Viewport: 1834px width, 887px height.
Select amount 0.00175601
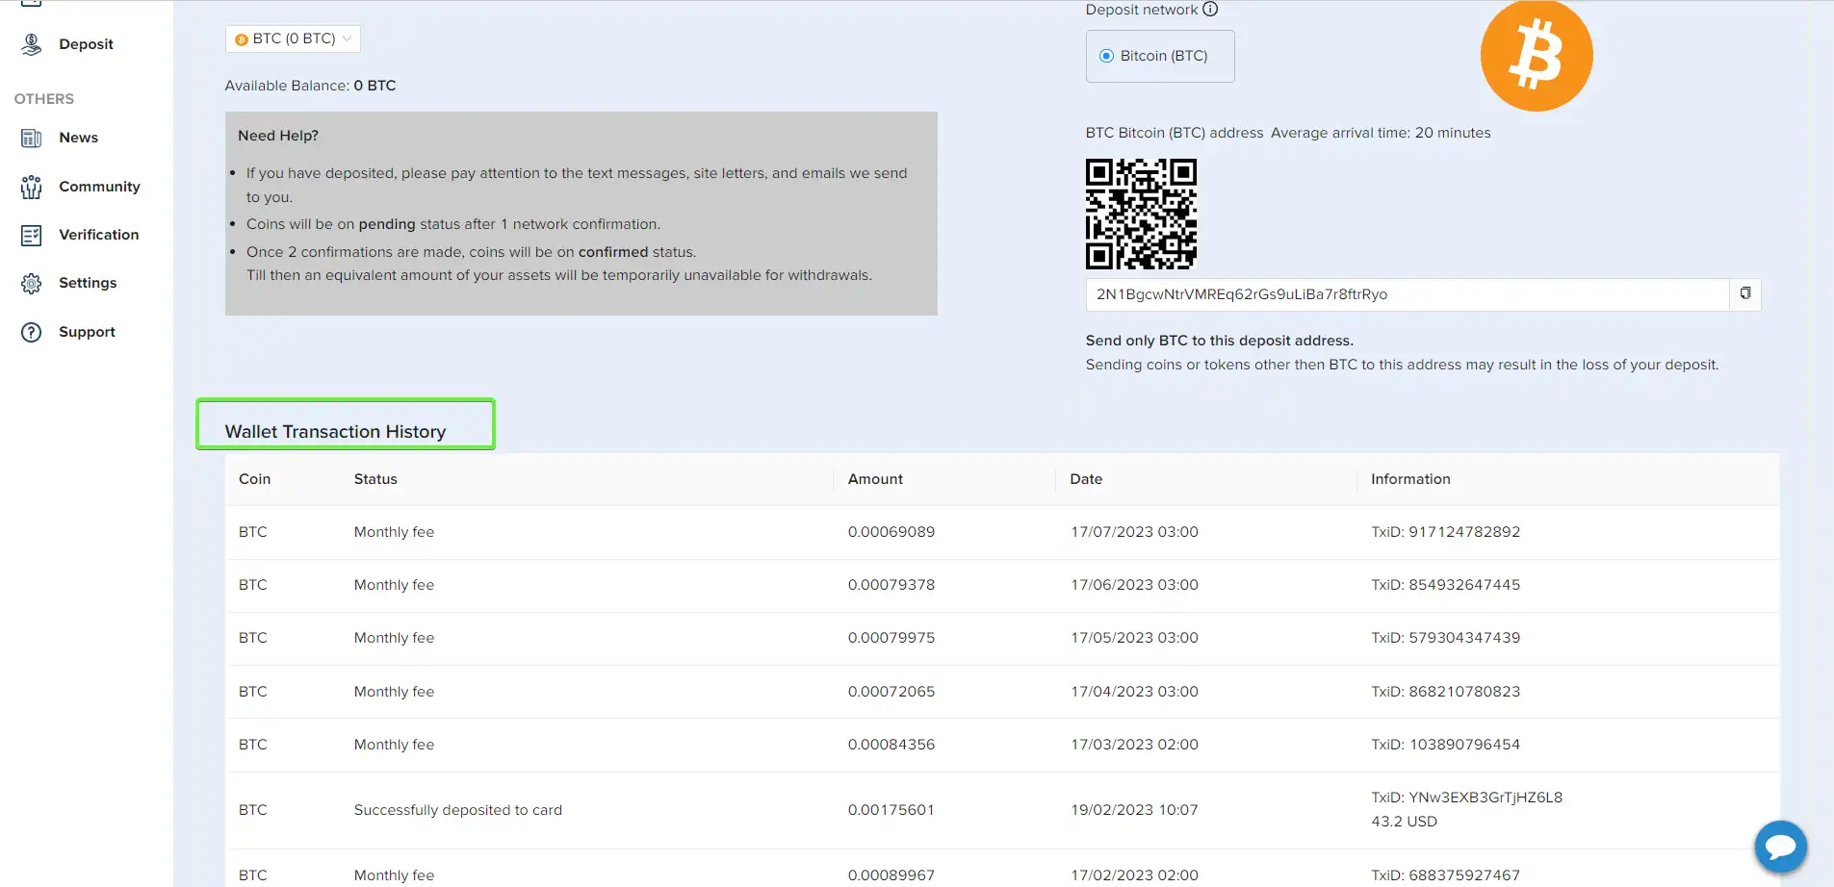(x=891, y=810)
